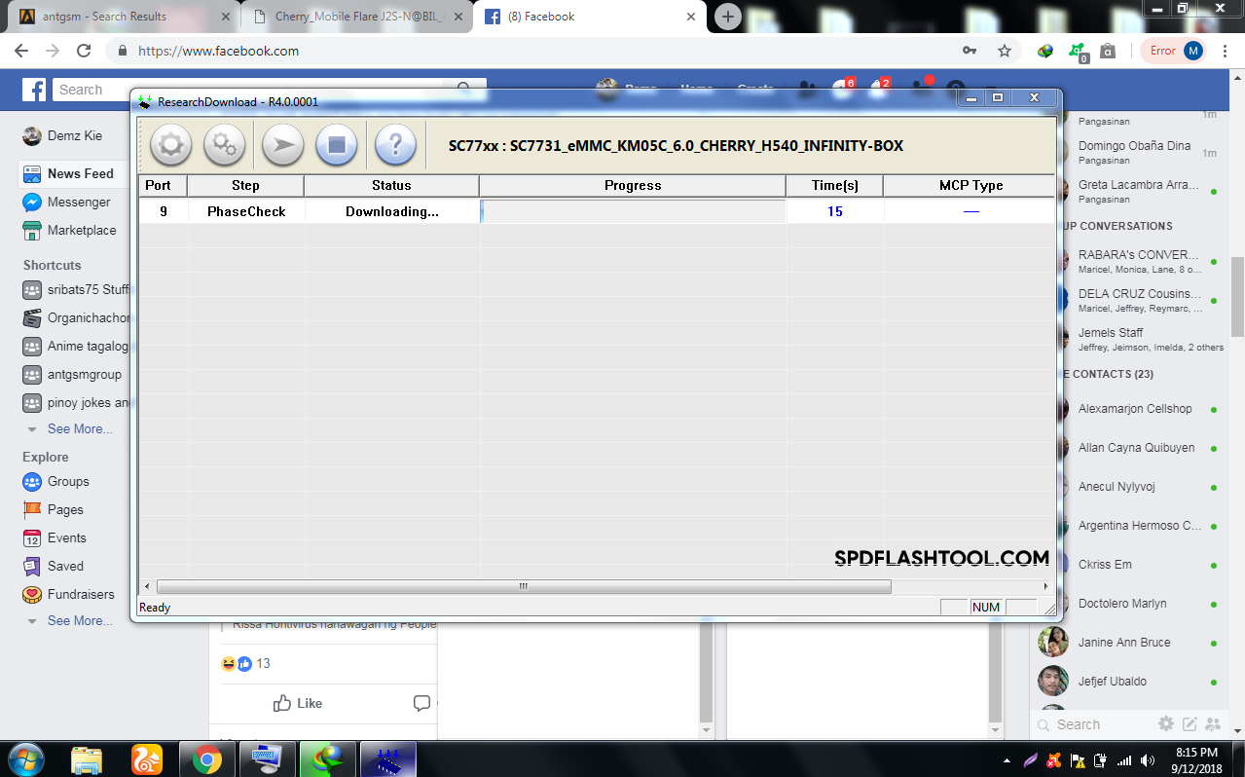Click the Step column header

click(245, 185)
